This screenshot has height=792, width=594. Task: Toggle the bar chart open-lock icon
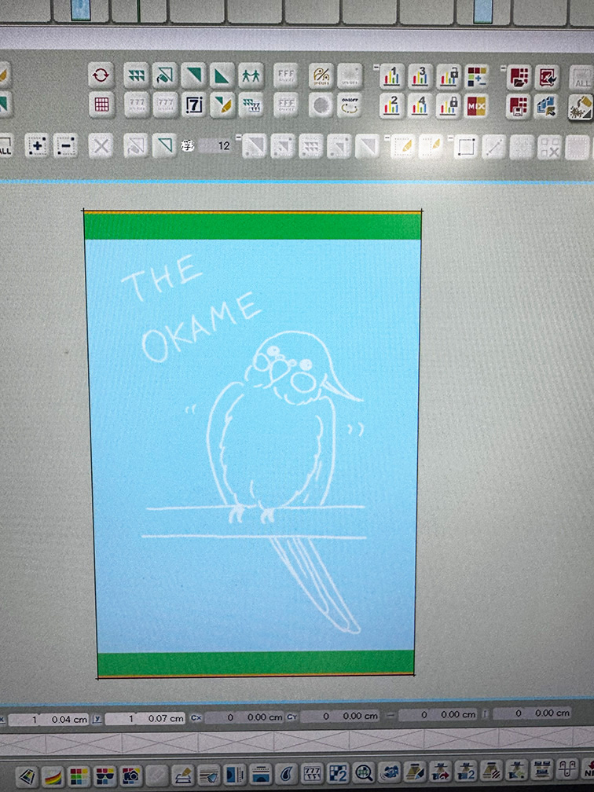tap(449, 76)
